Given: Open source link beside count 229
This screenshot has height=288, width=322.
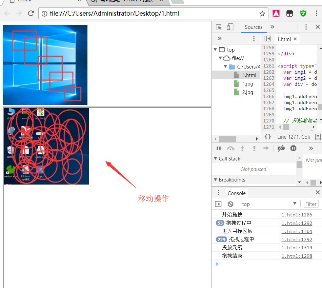Looking at the screenshot, I should [x=297, y=239].
